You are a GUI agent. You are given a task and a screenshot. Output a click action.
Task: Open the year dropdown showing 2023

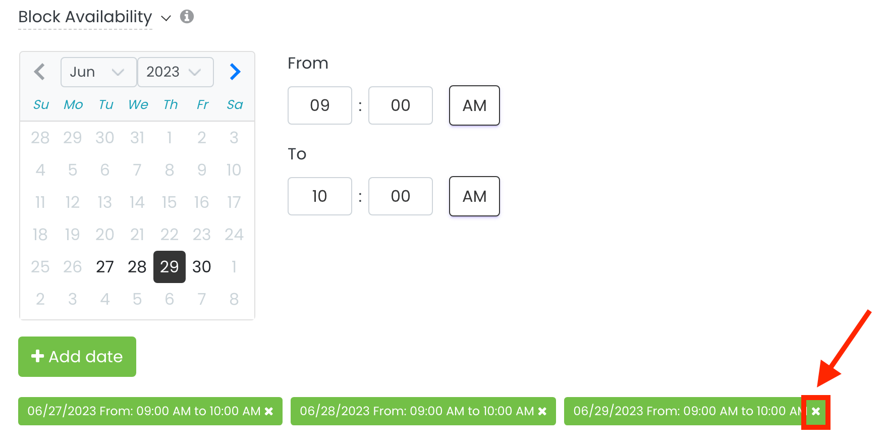(175, 72)
